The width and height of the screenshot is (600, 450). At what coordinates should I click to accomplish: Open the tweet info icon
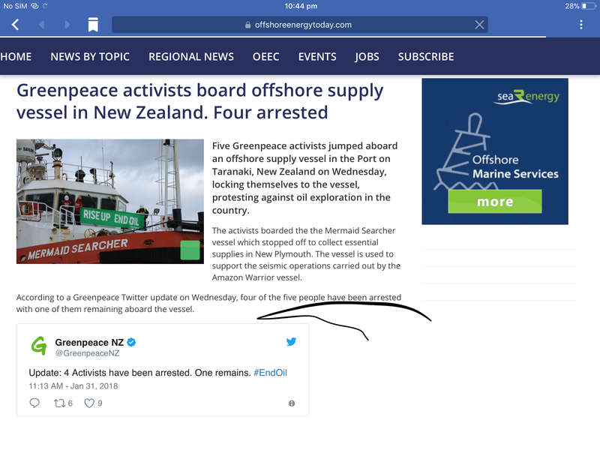pyautogui.click(x=292, y=403)
